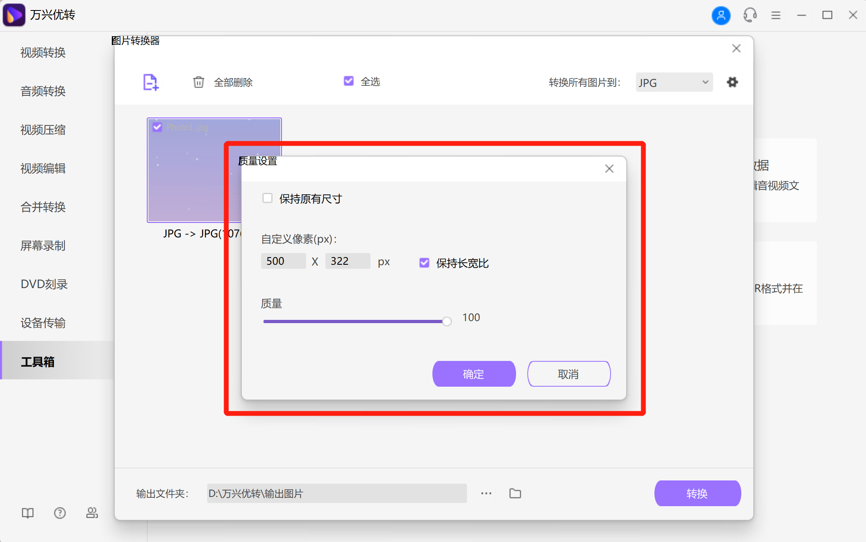Viewport: 866px width, 542px height.
Task: Click the purple 转换 button
Action: (x=697, y=493)
